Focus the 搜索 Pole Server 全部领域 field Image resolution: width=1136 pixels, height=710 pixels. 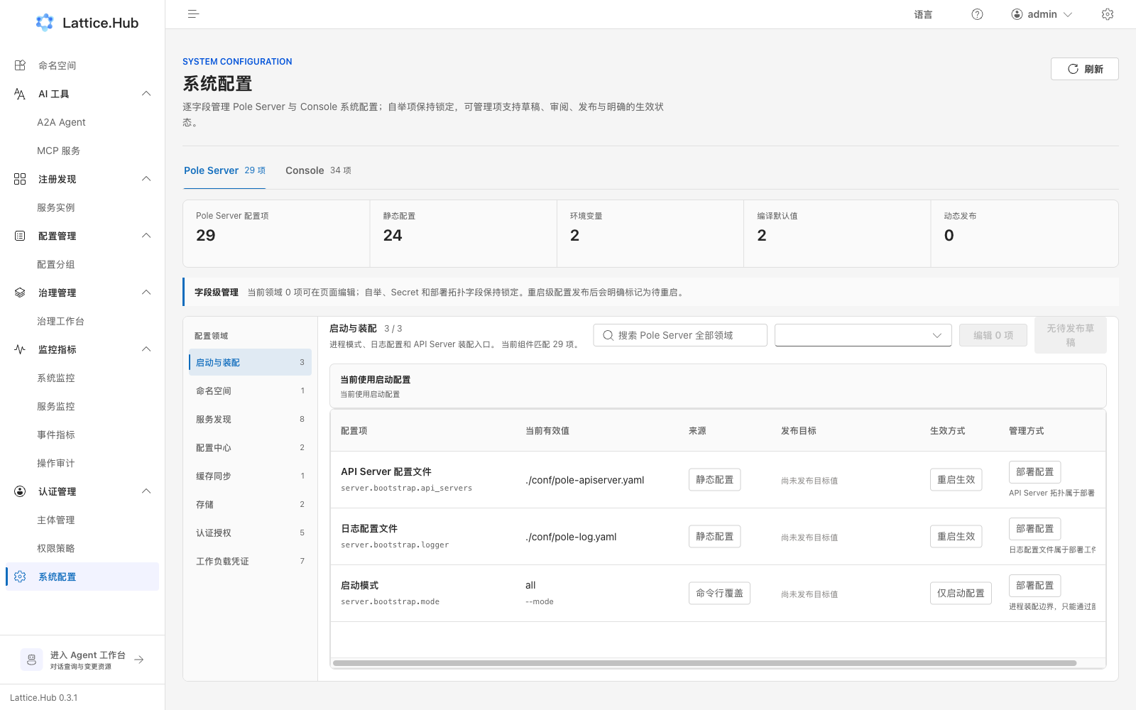pyautogui.click(x=680, y=335)
